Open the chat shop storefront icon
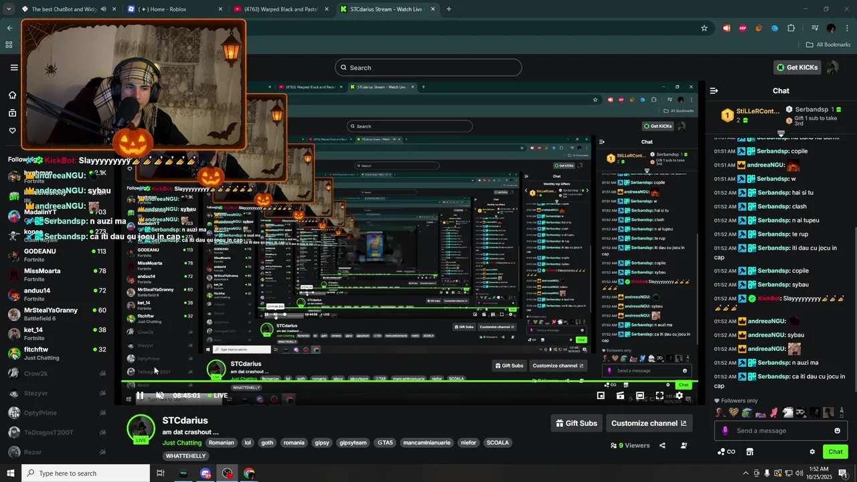The image size is (857, 482). (x=749, y=452)
